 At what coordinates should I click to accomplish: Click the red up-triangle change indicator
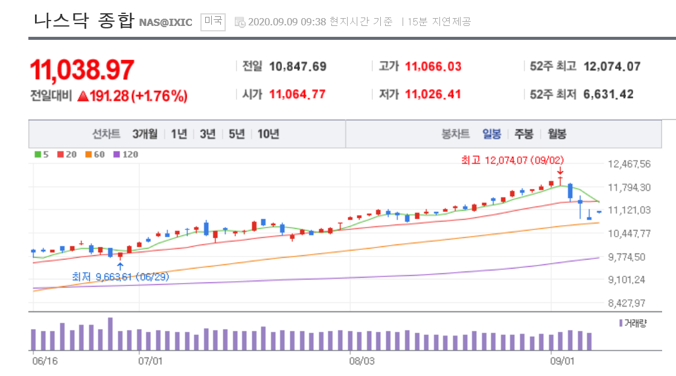pos(83,96)
